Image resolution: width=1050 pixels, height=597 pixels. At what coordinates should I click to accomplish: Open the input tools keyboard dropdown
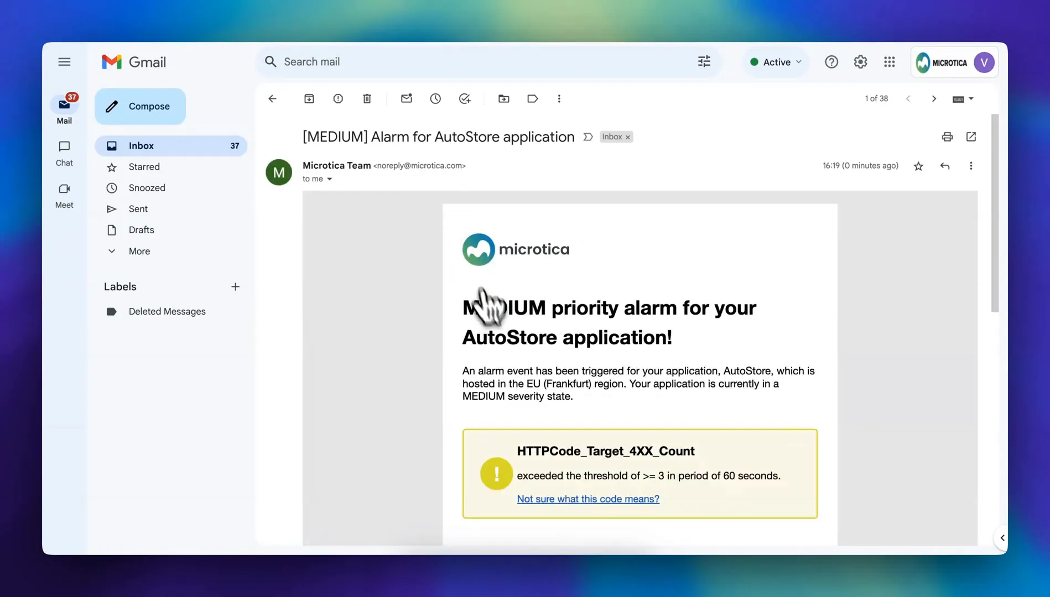click(963, 99)
